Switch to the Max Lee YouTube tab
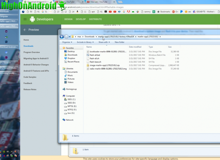Viewport: 220px width, 160px height. tap(98, 2)
